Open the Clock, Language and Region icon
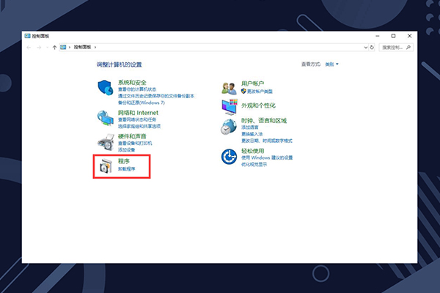Image resolution: width=440 pixels, height=293 pixels. (229, 127)
